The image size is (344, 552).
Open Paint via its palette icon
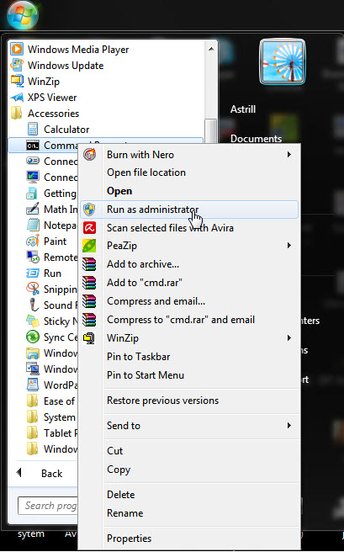pyautogui.click(x=33, y=241)
